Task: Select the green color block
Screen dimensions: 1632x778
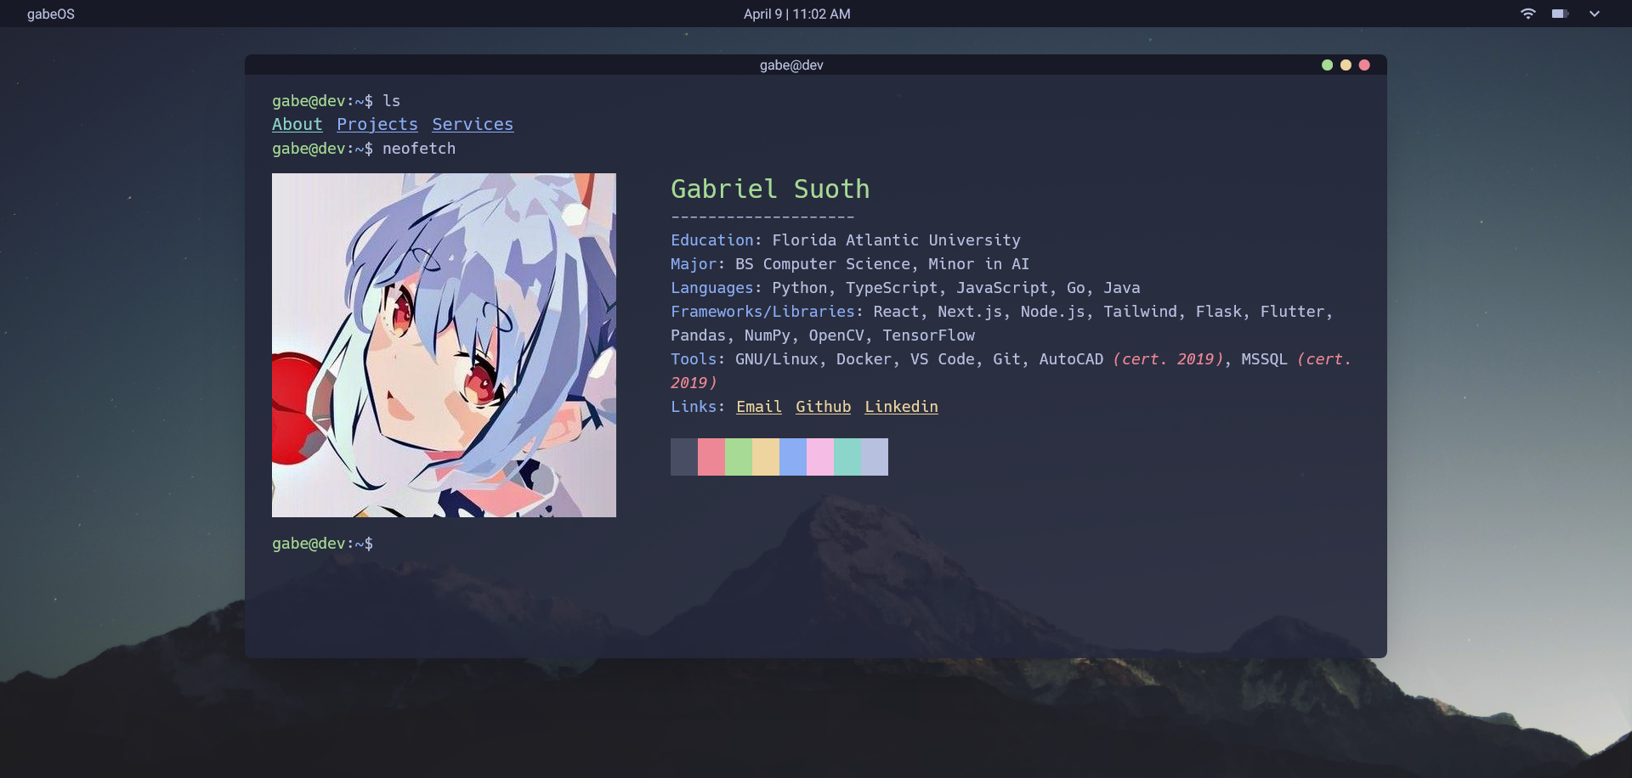Action: point(739,457)
